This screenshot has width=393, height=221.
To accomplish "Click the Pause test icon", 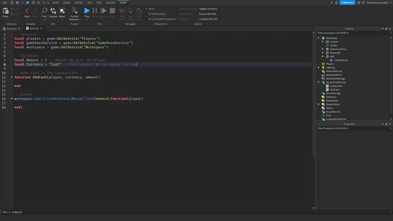I will click(x=95, y=11).
